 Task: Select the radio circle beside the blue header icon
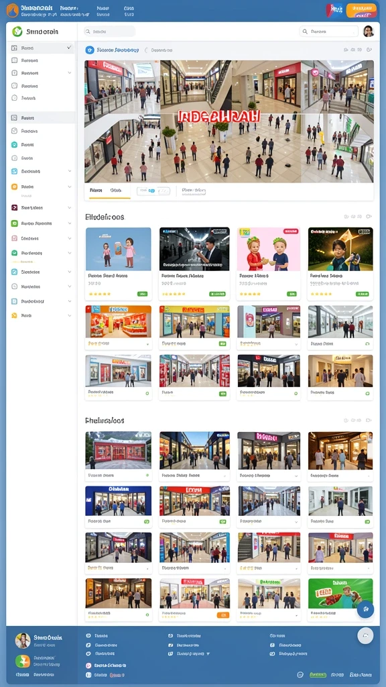click(147, 50)
